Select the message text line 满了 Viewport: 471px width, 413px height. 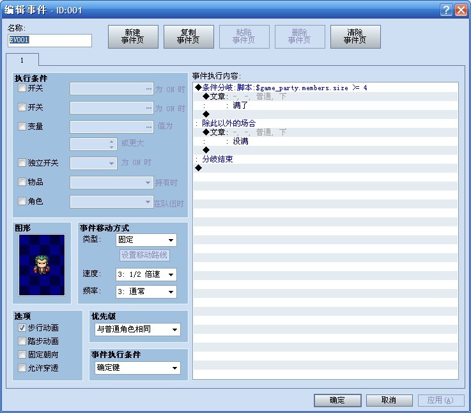[326, 105]
